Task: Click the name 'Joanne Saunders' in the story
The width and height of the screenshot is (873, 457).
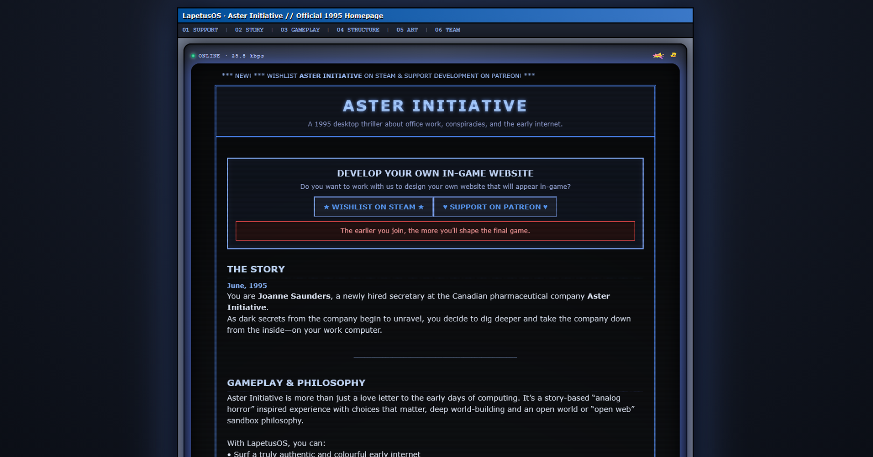Action: pyautogui.click(x=294, y=296)
